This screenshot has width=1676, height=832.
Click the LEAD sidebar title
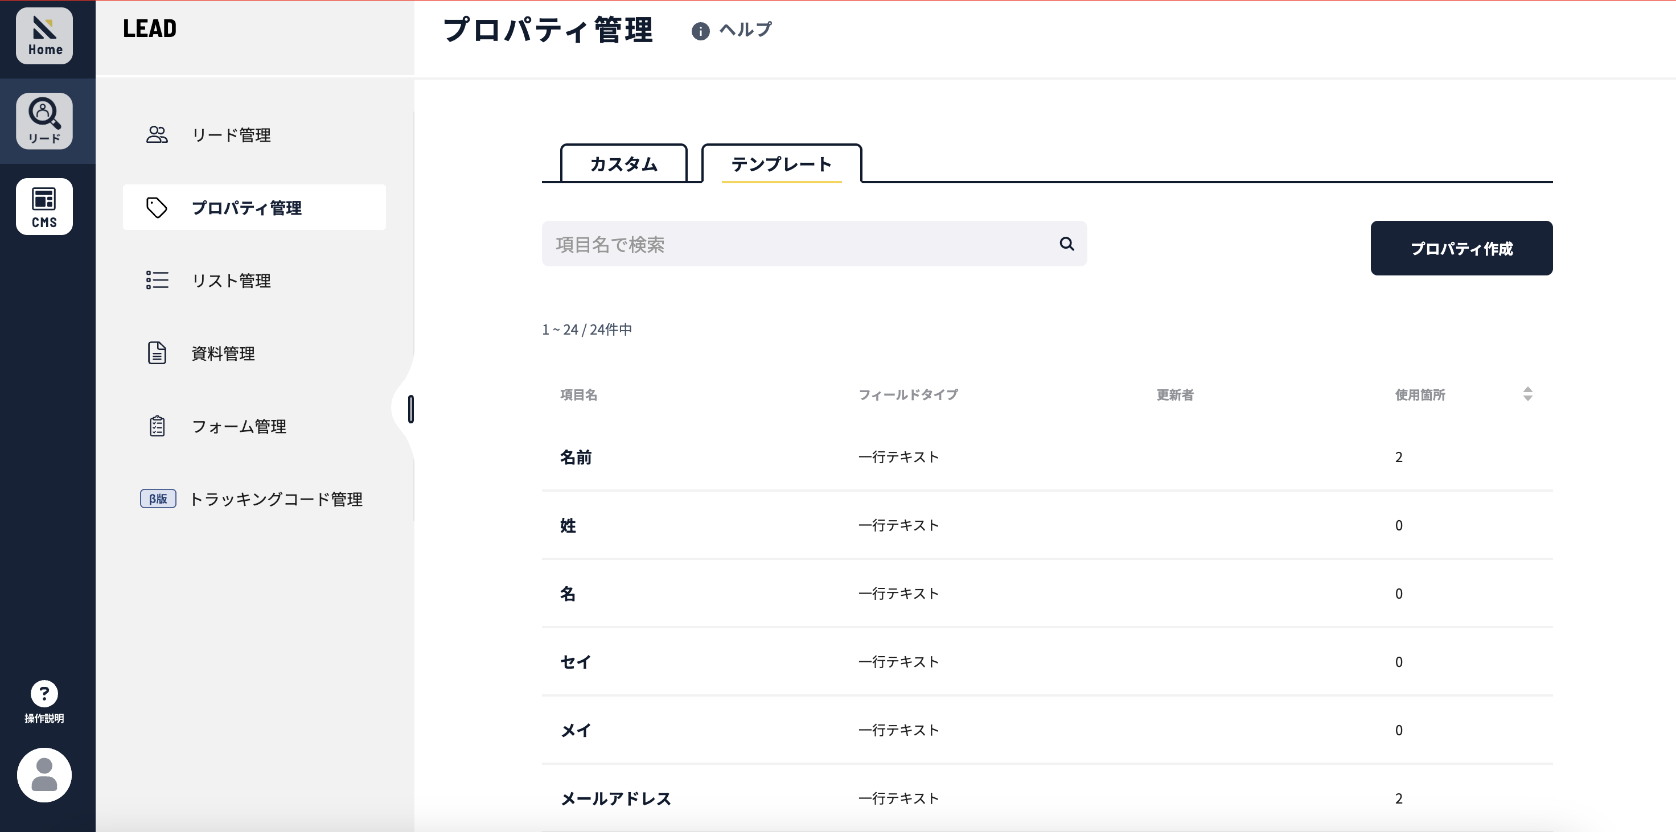(x=150, y=28)
